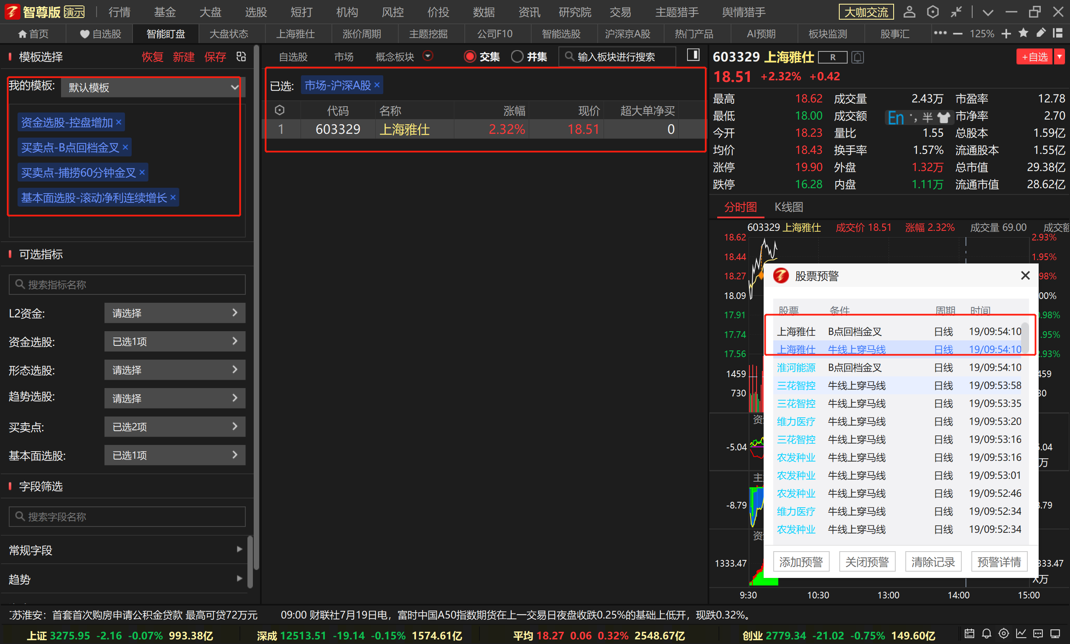Open the 研究院 top menu

(x=575, y=12)
